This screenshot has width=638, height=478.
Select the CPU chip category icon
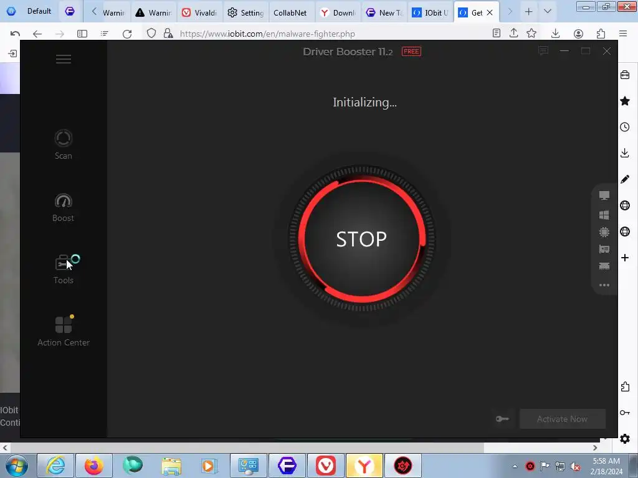pos(604,232)
